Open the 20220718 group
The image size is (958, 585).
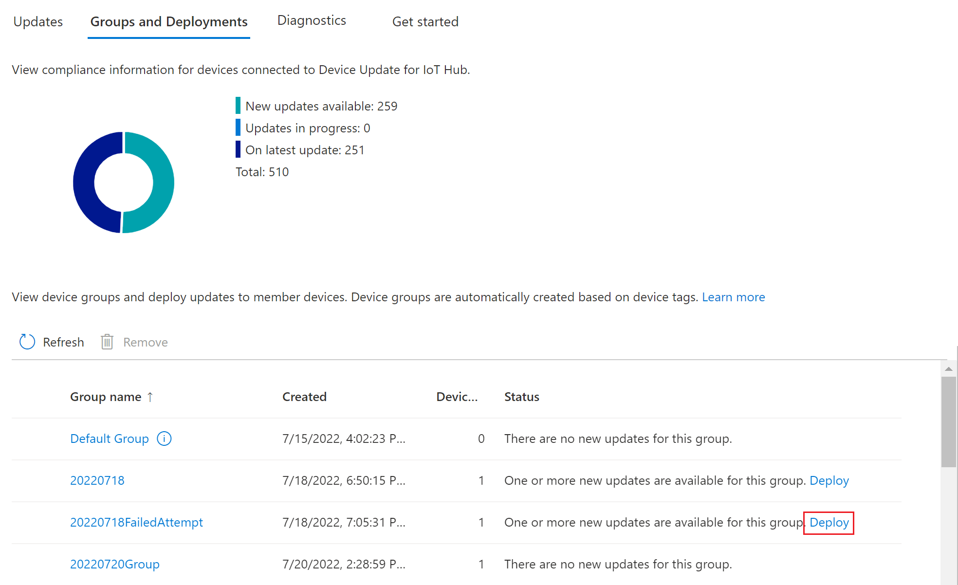pyautogui.click(x=97, y=480)
